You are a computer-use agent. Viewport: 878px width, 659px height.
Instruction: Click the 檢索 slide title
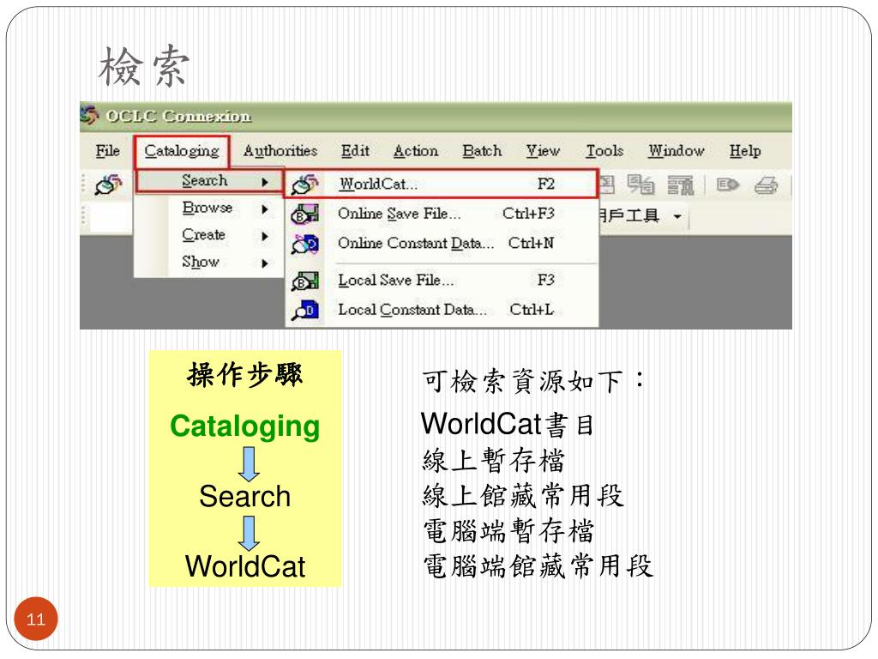(144, 67)
